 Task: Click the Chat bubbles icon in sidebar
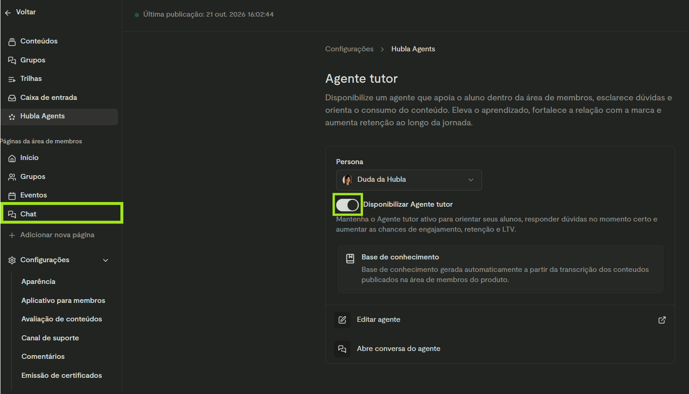tap(12, 214)
